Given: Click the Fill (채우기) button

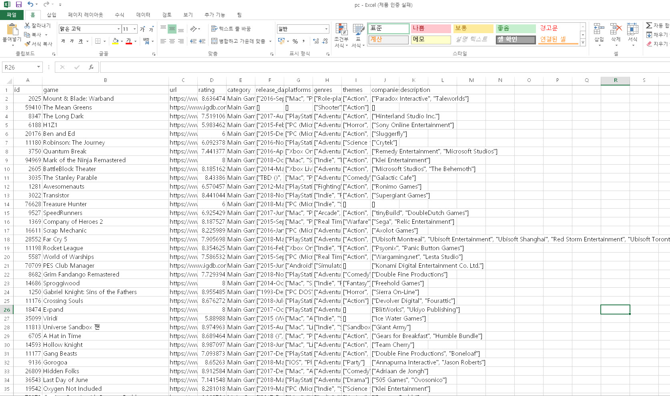Looking at the screenshot, I should (x=657, y=35).
